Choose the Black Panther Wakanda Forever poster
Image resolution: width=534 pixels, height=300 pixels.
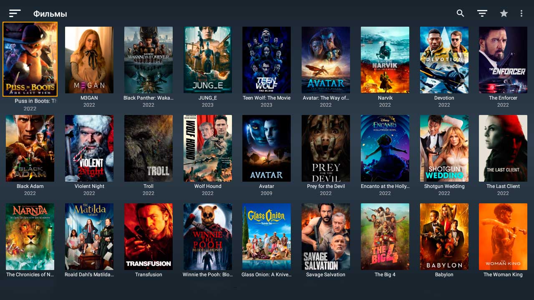point(149,60)
